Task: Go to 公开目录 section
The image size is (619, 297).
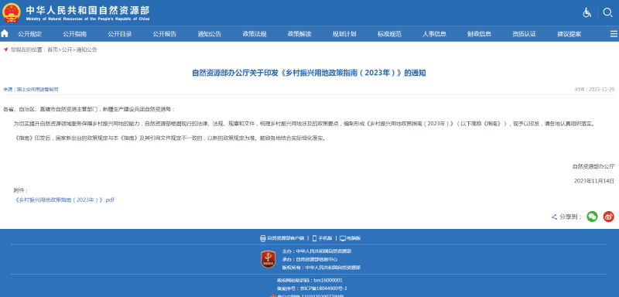Action: [x=120, y=34]
